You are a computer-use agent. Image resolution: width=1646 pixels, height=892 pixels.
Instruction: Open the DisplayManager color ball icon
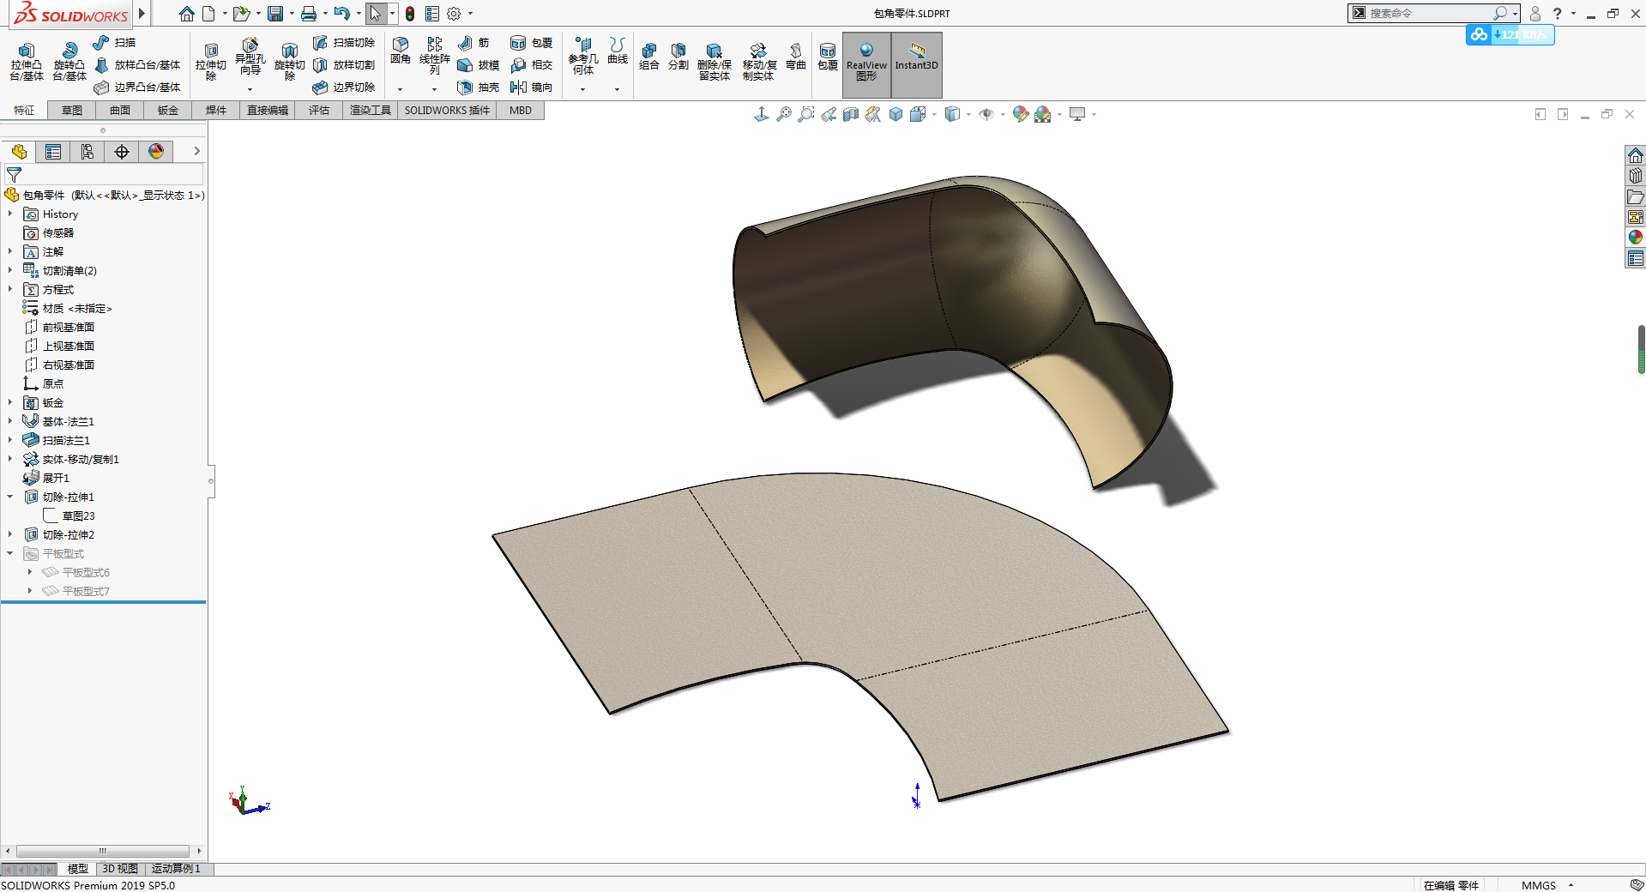click(x=156, y=152)
